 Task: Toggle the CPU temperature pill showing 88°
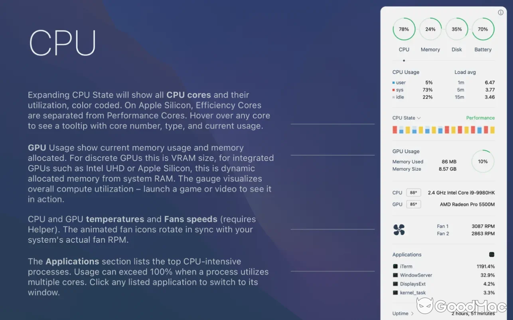pyautogui.click(x=413, y=192)
